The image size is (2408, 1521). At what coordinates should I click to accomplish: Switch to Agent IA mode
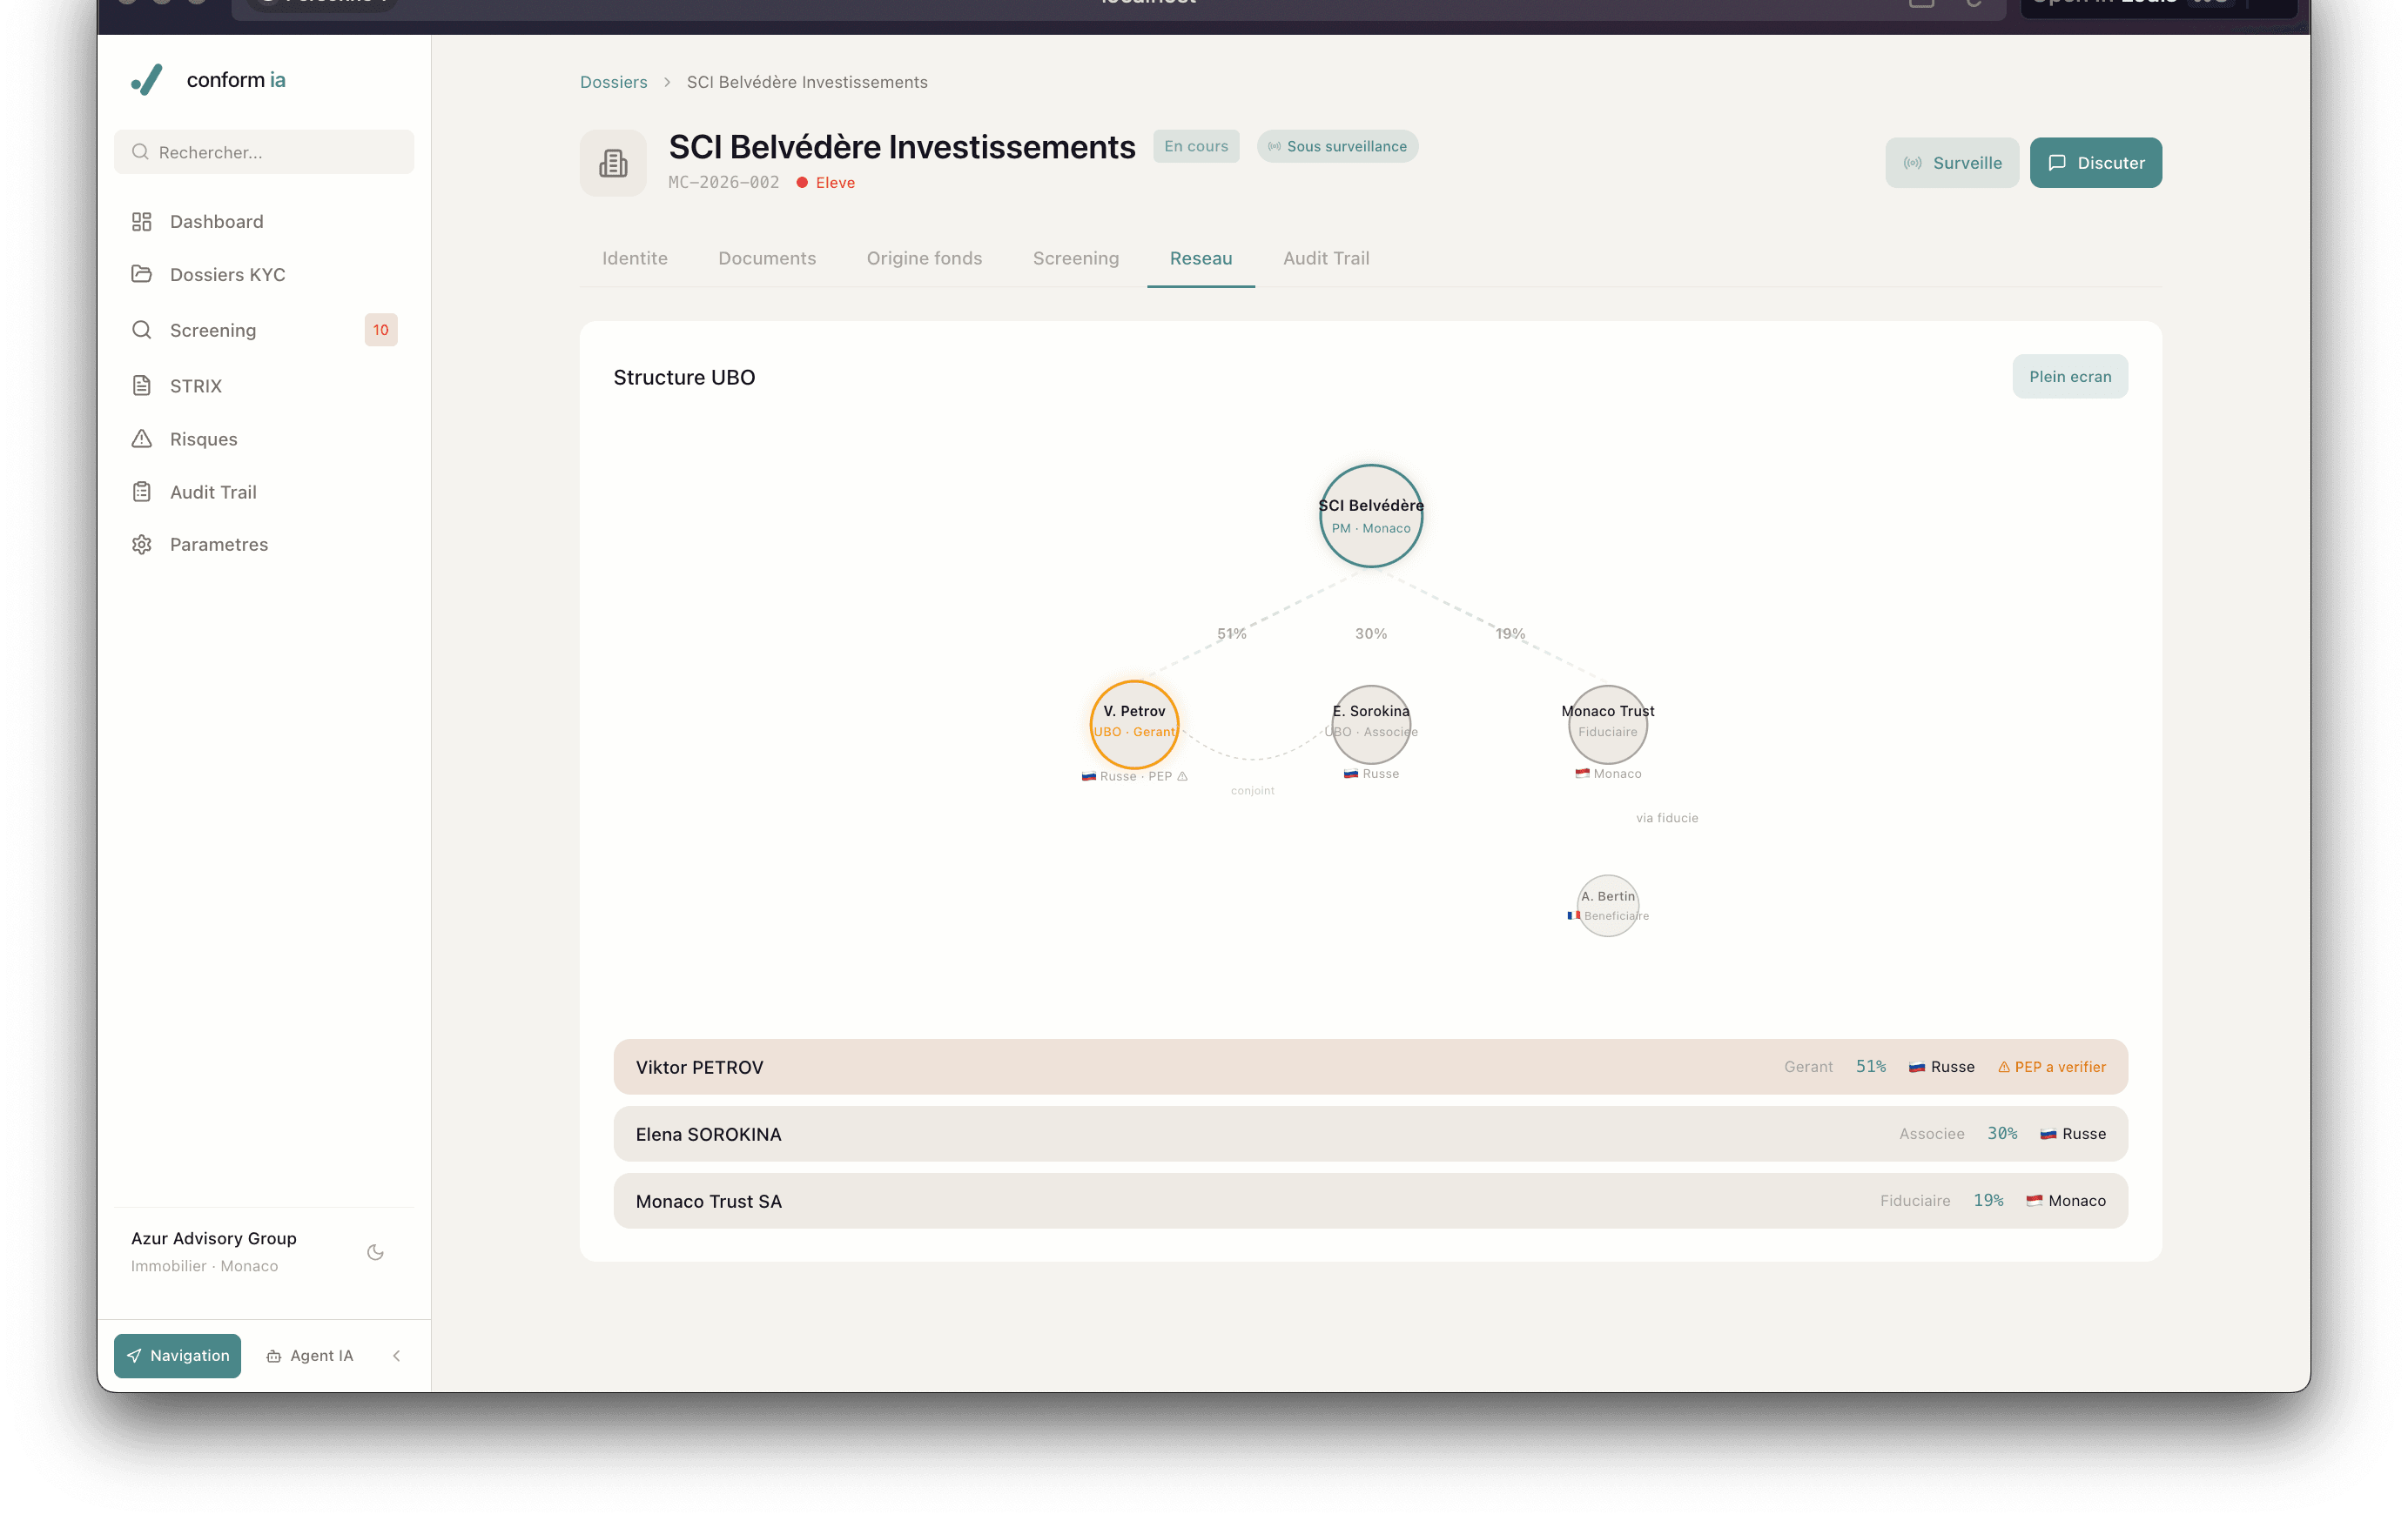coord(311,1355)
